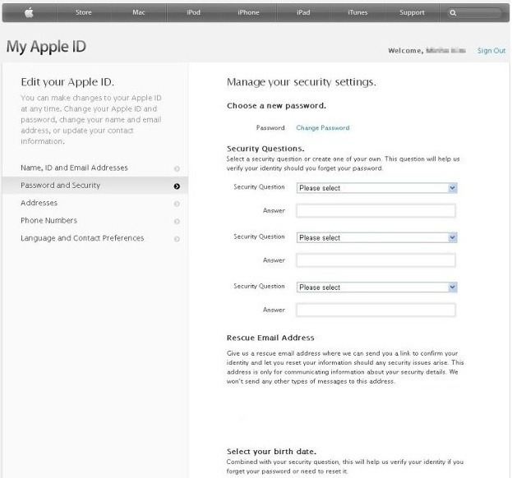512x478 pixels.
Task: Click the first security Answer field
Action: tap(376, 211)
